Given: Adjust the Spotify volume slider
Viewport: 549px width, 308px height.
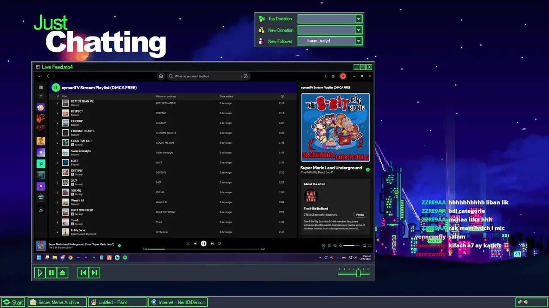Looking at the screenshot, I should 352,246.
